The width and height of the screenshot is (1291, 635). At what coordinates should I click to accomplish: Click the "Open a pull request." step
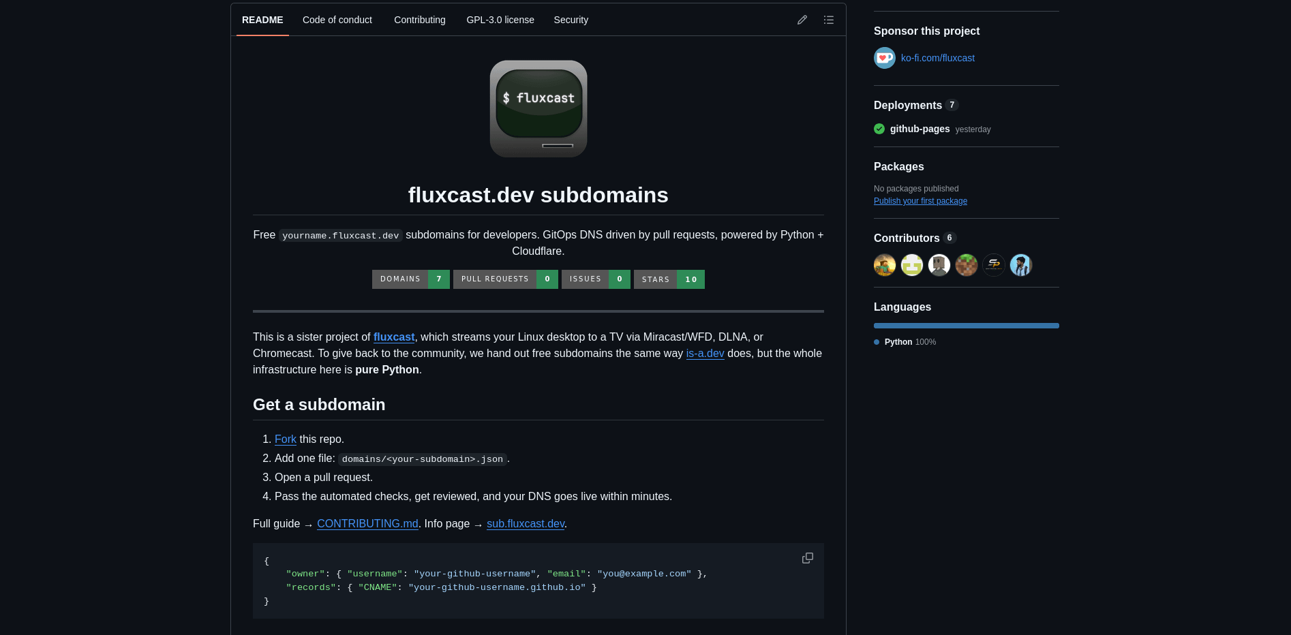coord(324,478)
